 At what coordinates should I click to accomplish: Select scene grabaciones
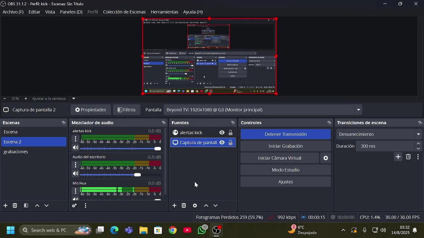(x=33, y=152)
